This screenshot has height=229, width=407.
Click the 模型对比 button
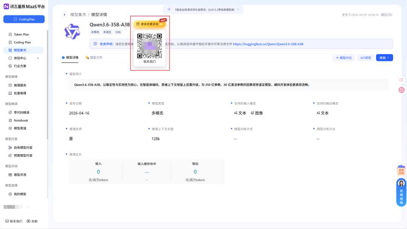coord(344,58)
